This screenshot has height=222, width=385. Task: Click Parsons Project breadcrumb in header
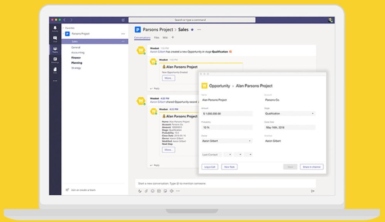tap(158, 30)
